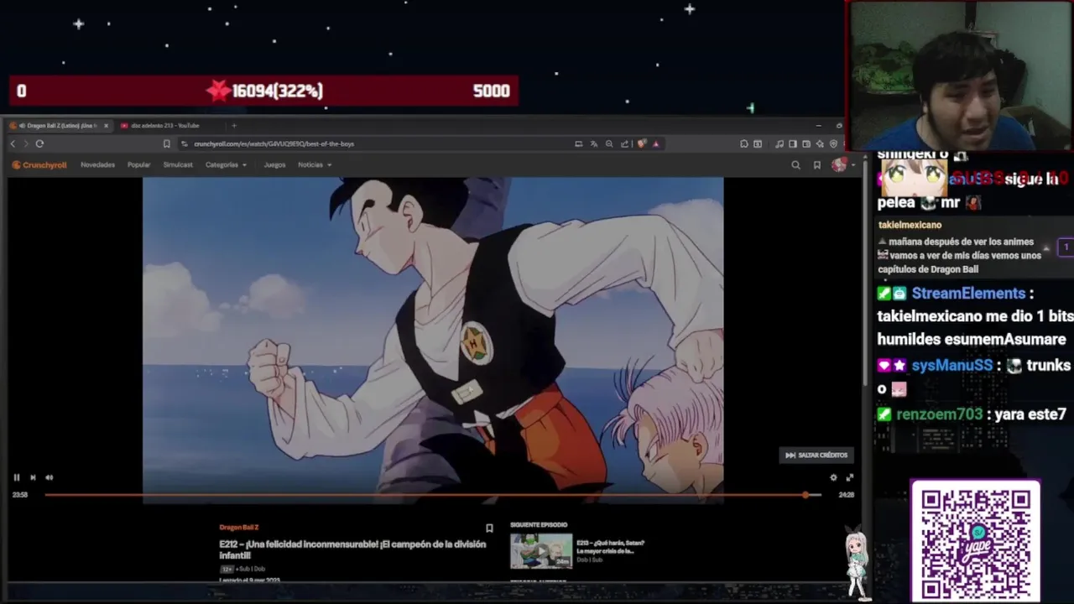This screenshot has width=1074, height=604.
Task: Open the Popular menu item
Action: [138, 165]
